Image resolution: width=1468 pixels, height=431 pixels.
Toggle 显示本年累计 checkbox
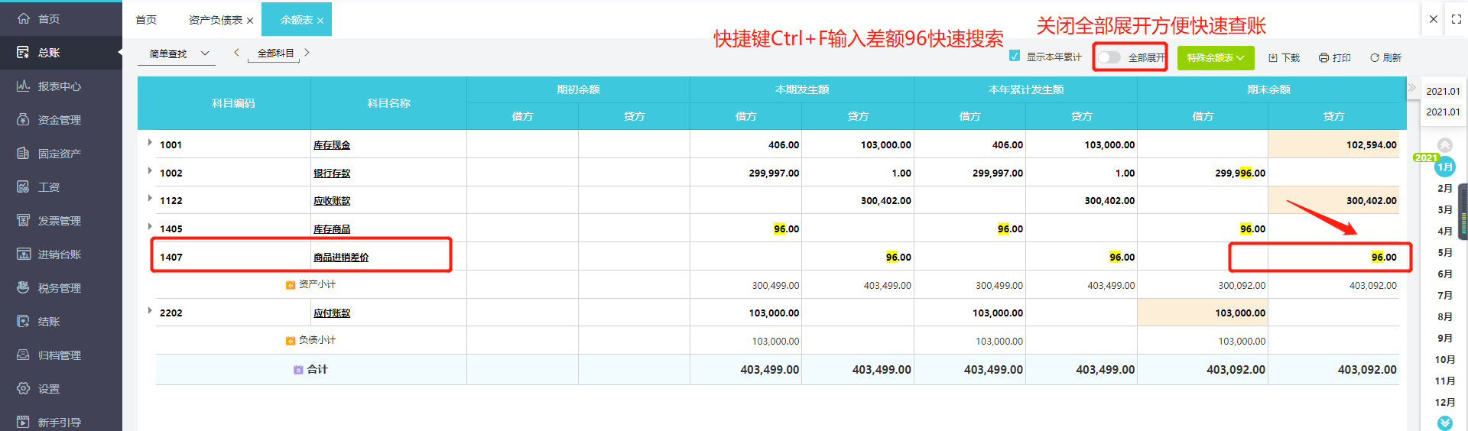pyautogui.click(x=1015, y=56)
